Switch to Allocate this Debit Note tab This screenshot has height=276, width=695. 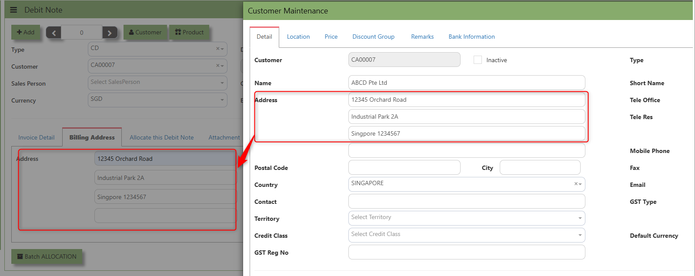tap(161, 137)
